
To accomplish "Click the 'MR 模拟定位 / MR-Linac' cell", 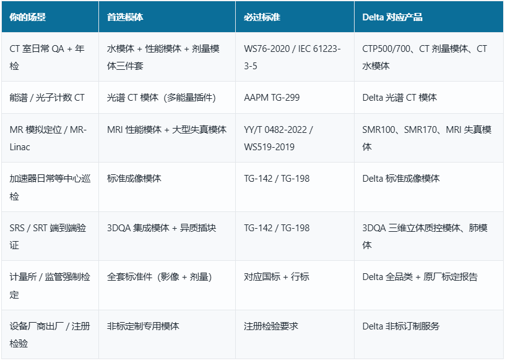I will click(50, 138).
